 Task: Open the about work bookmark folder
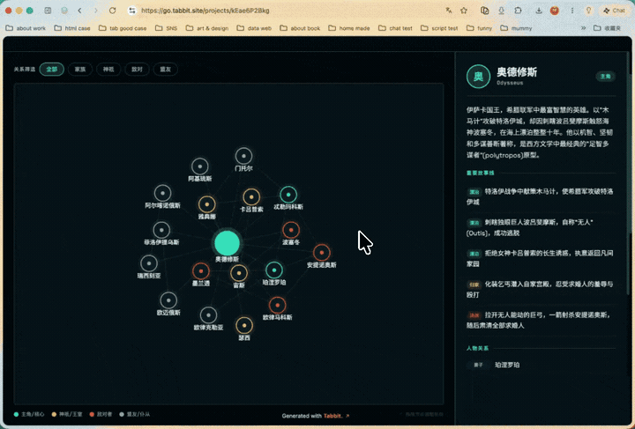tap(26, 28)
